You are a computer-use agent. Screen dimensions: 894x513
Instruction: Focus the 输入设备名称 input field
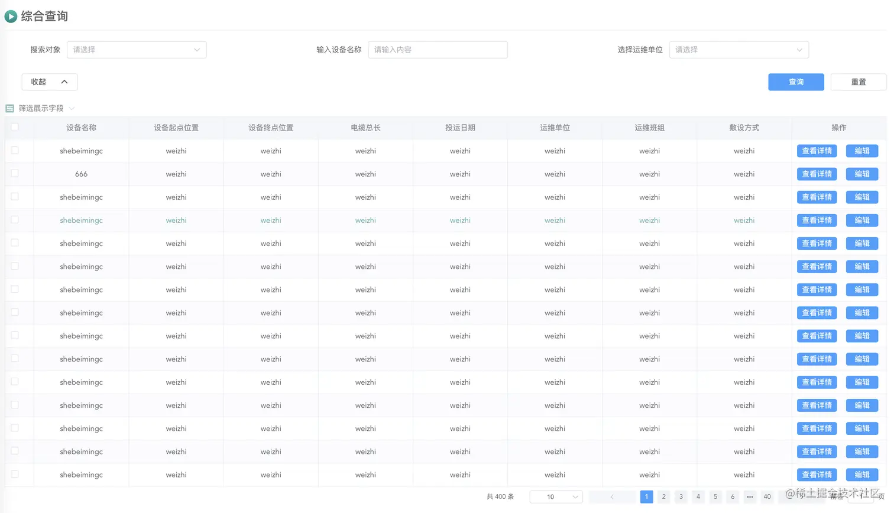pyautogui.click(x=438, y=50)
